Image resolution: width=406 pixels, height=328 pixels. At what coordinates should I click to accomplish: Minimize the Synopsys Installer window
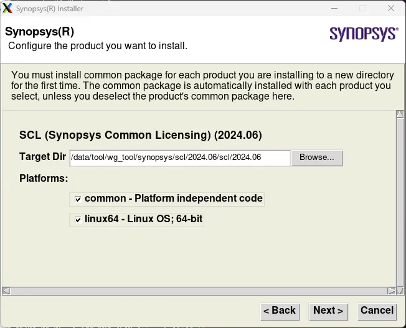(x=334, y=8)
